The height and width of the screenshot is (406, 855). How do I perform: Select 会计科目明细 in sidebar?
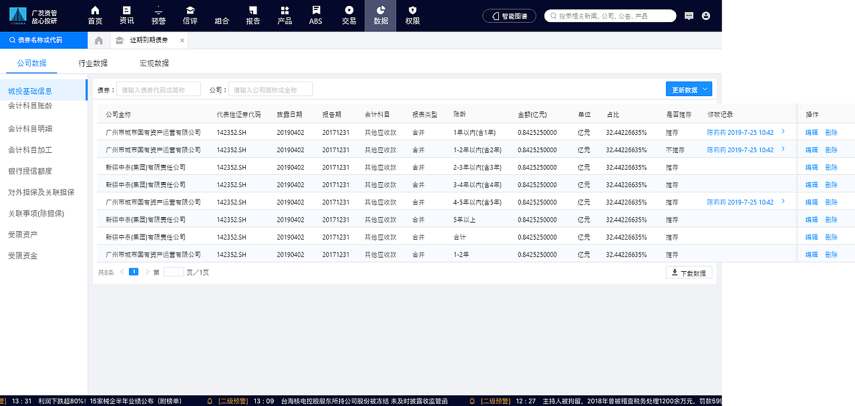[30, 129]
